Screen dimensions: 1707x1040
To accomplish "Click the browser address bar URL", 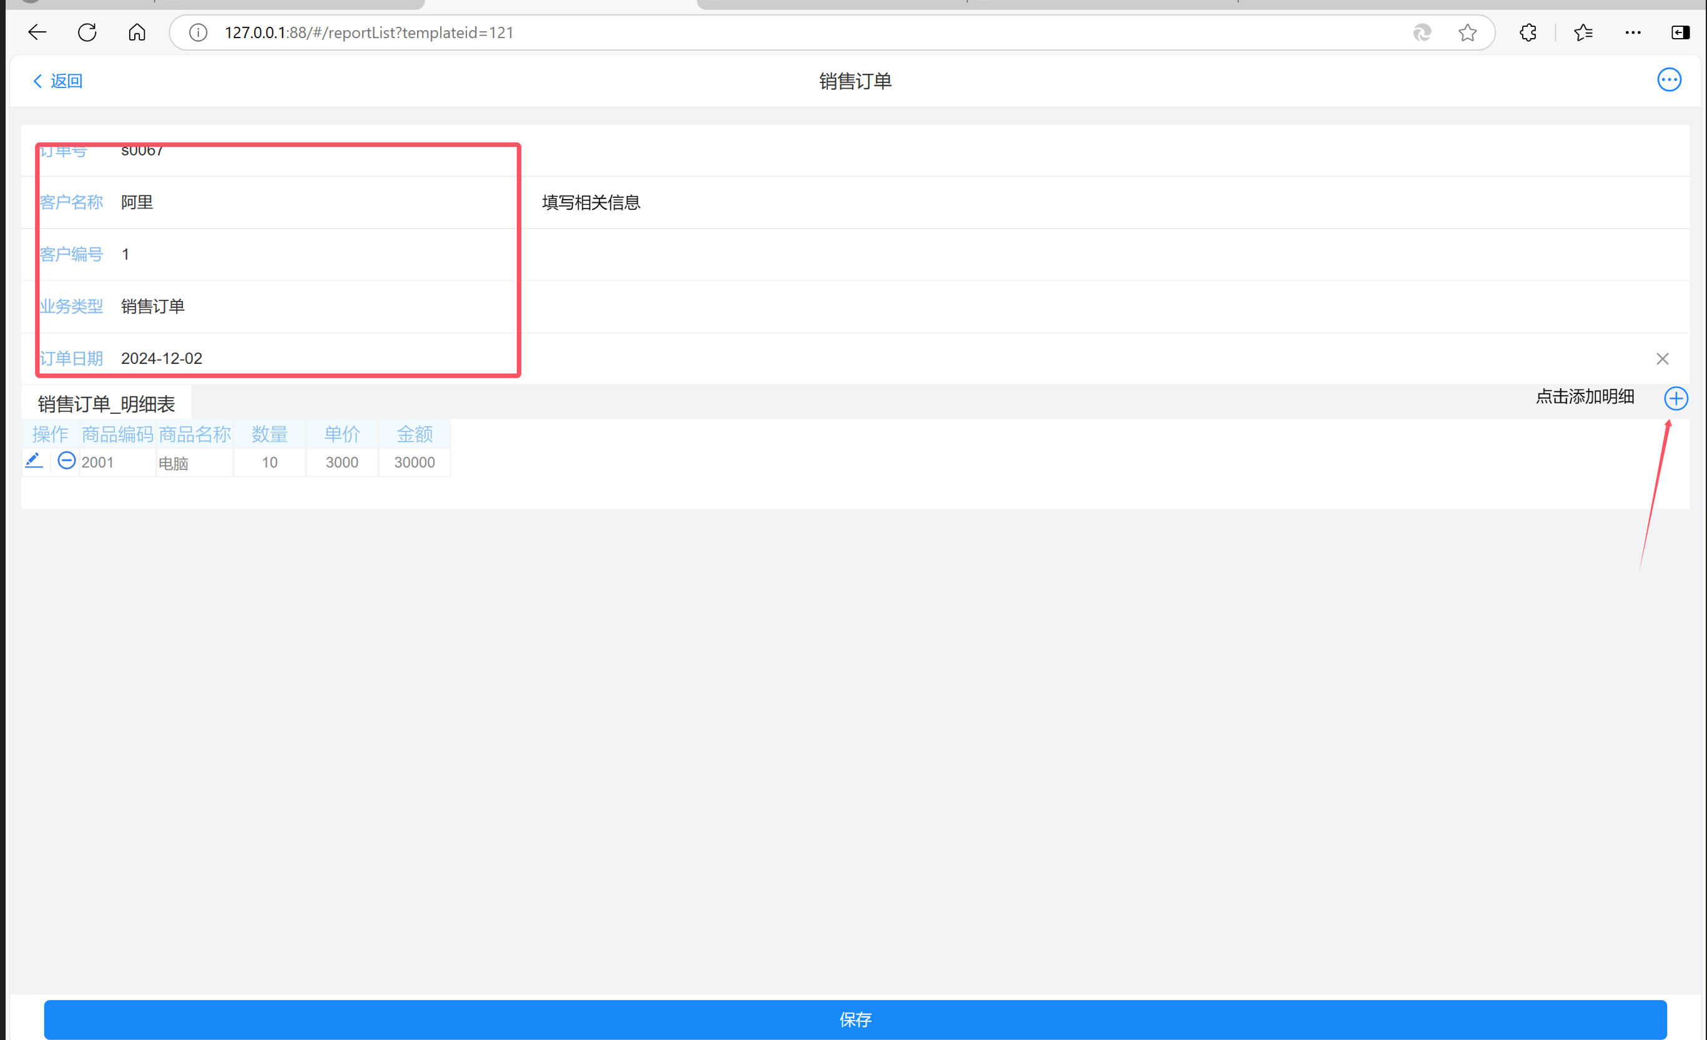I will pyautogui.click(x=368, y=32).
